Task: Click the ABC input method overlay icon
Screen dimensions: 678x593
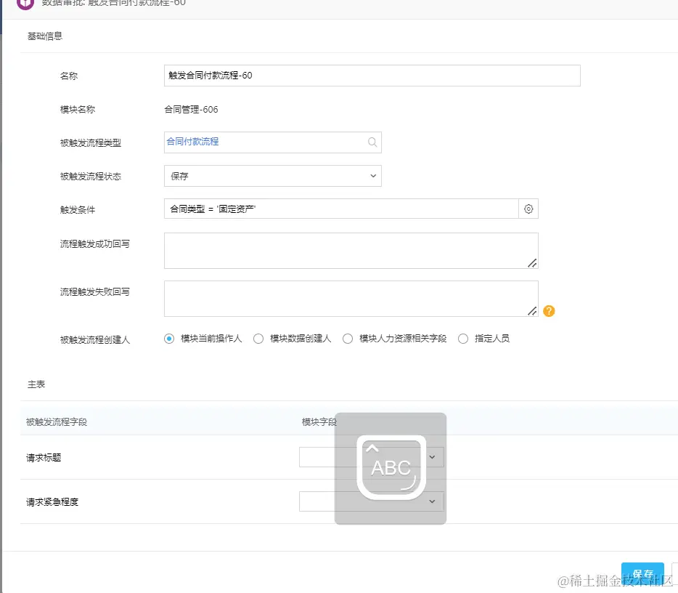Action: 391,468
